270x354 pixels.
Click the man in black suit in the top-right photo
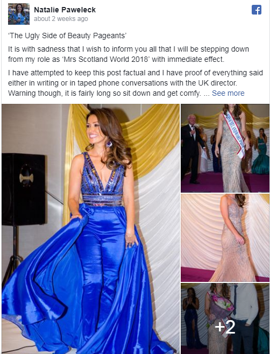[191, 149]
